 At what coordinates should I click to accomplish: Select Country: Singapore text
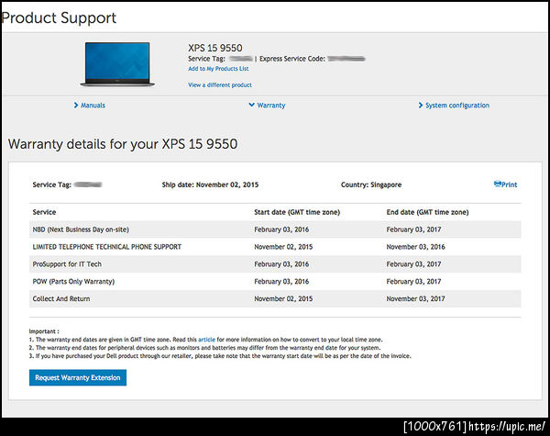point(371,184)
